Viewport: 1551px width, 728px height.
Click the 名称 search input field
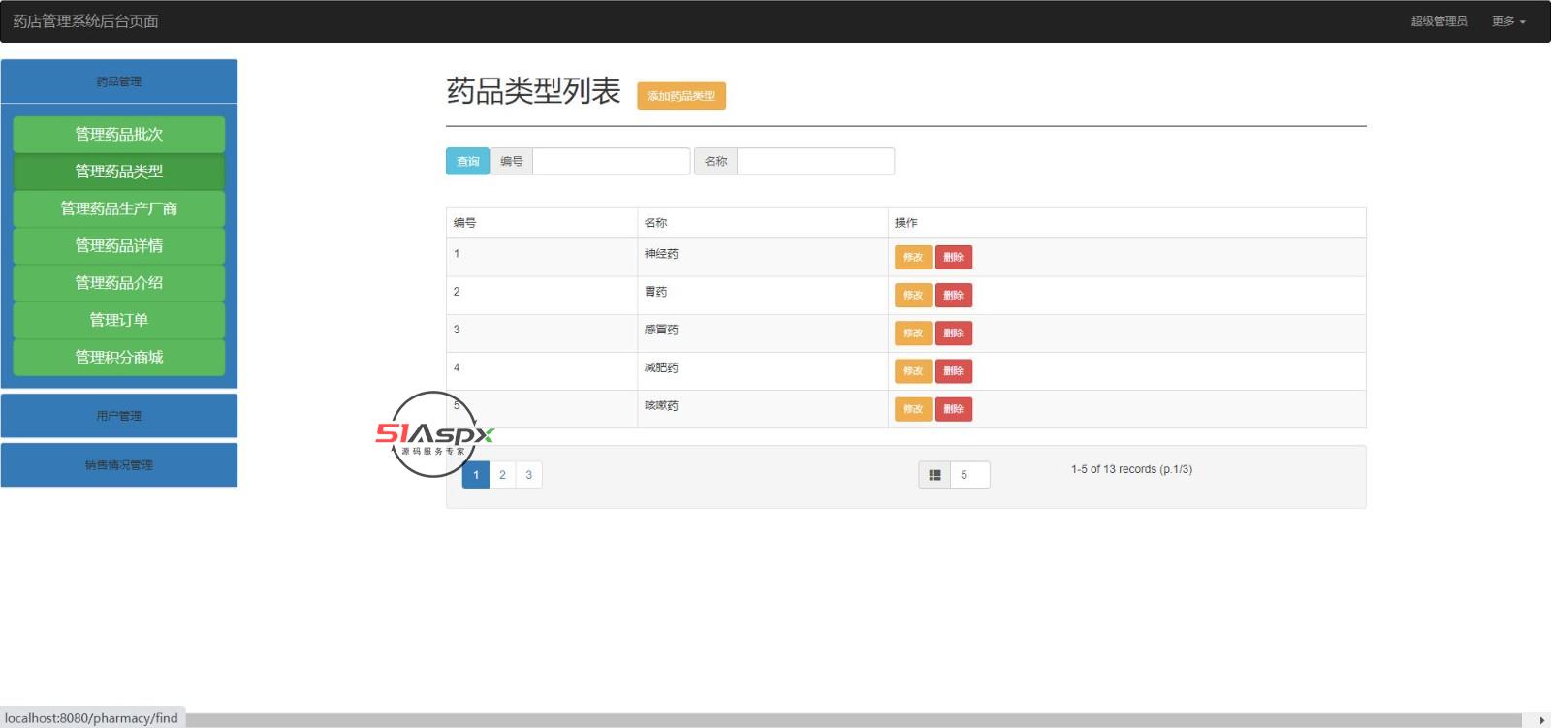(815, 162)
